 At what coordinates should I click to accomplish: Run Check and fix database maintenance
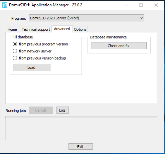(x=119, y=46)
